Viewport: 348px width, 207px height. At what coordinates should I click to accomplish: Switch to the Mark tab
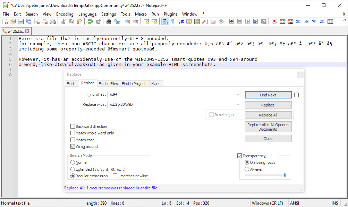pos(155,84)
